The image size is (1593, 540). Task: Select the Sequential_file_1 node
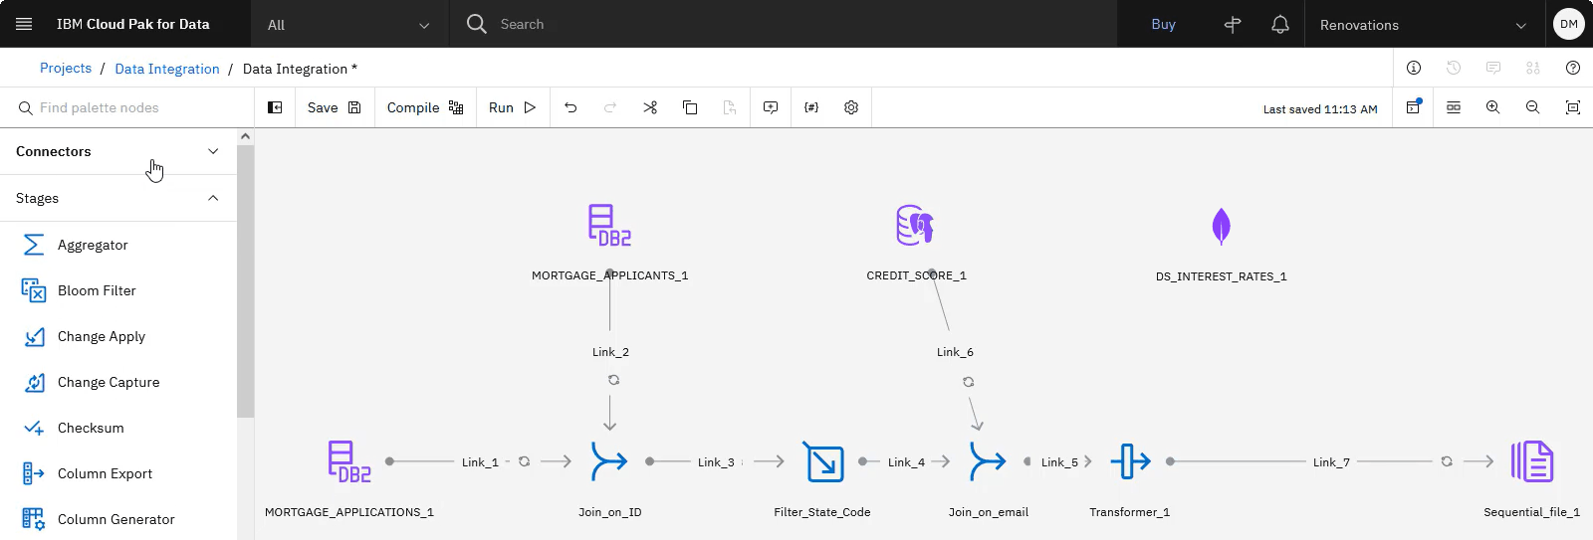[1532, 461]
